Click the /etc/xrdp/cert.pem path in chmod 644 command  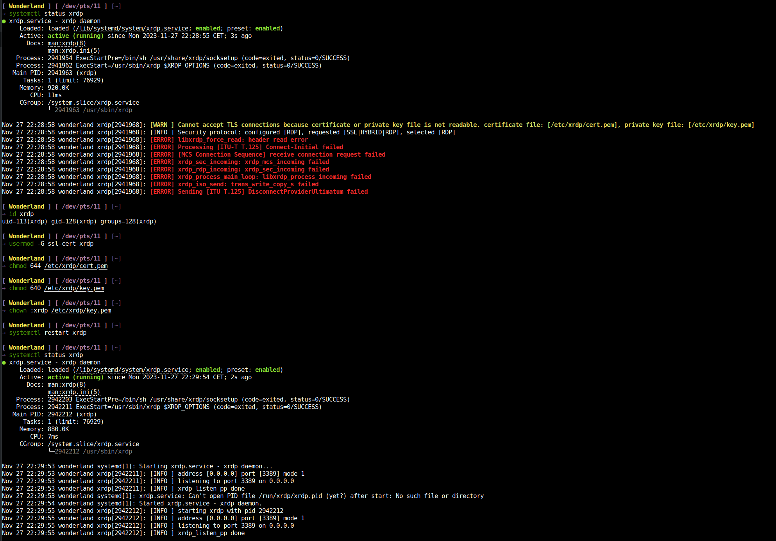coord(76,266)
